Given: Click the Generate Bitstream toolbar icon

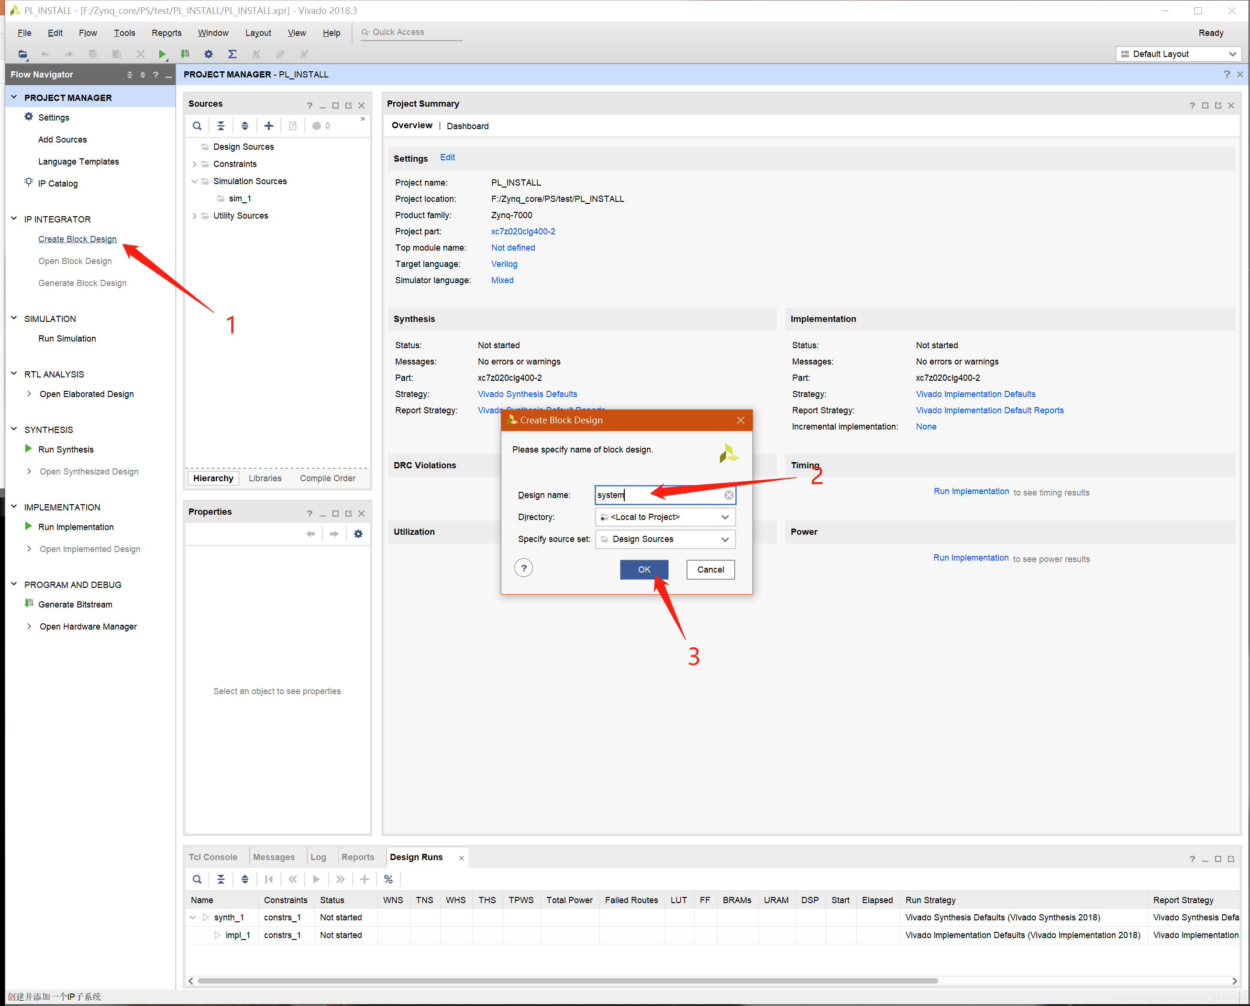Looking at the screenshot, I should coord(185,54).
